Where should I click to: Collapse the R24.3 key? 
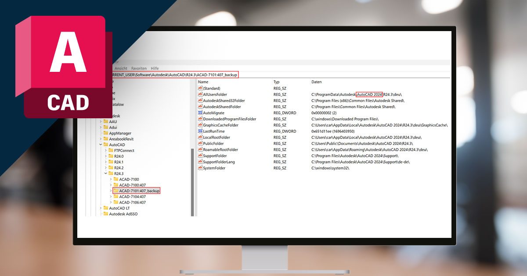(x=105, y=173)
